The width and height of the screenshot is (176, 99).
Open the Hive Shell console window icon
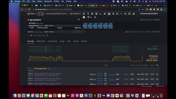tap(117, 14)
